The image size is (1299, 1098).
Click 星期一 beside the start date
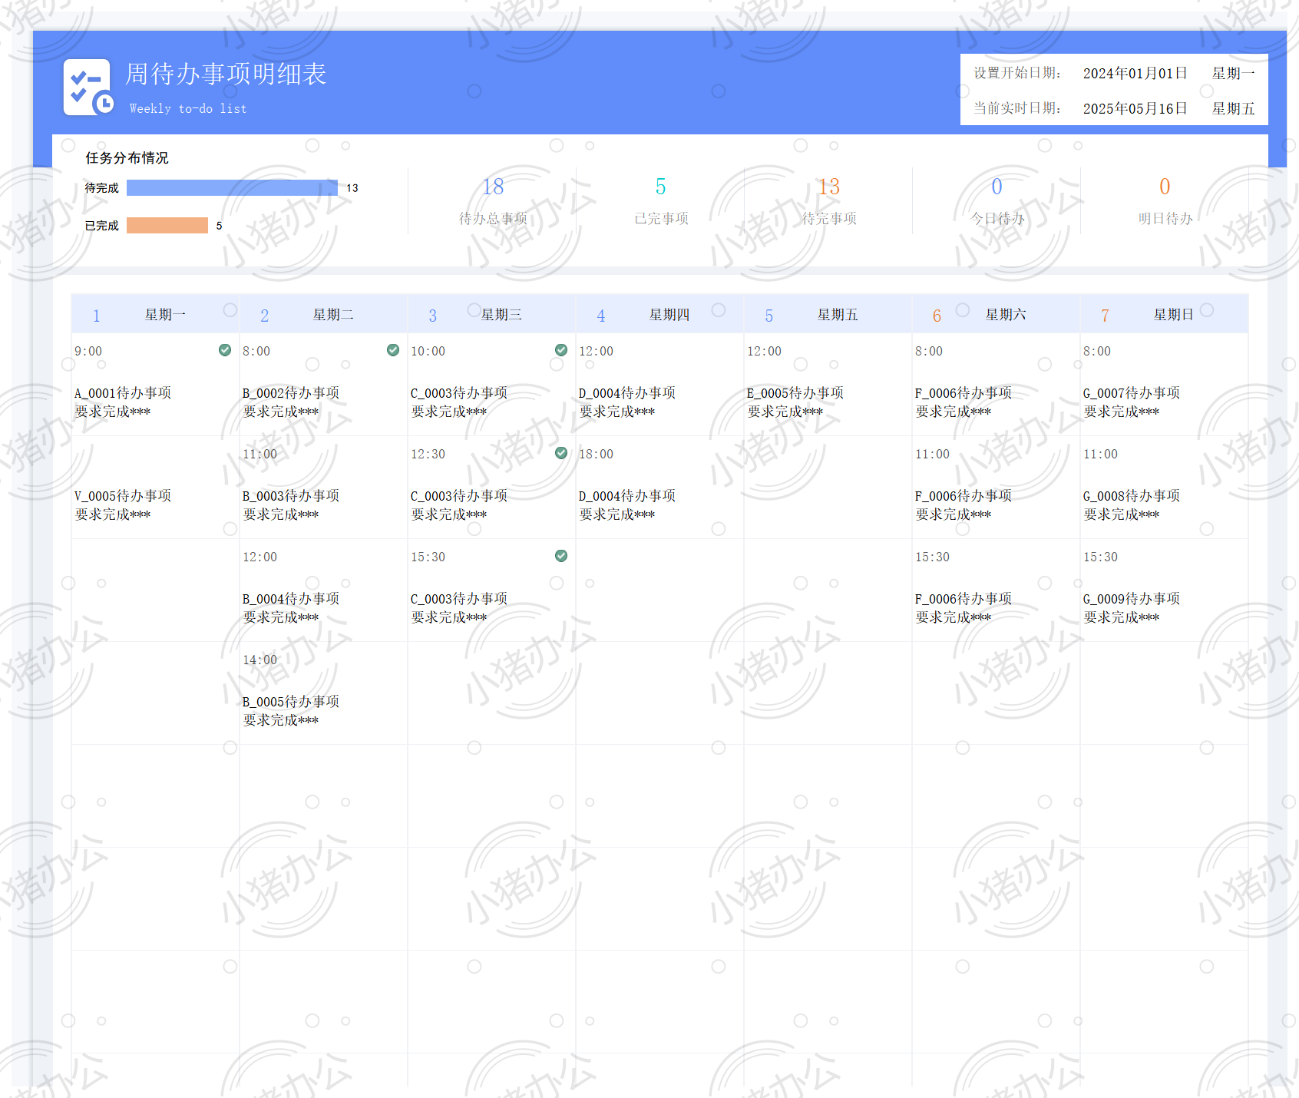1233,73
